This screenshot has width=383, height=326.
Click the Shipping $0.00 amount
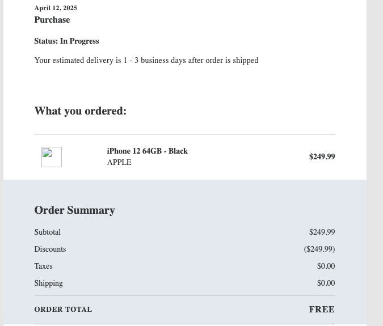point(326,283)
